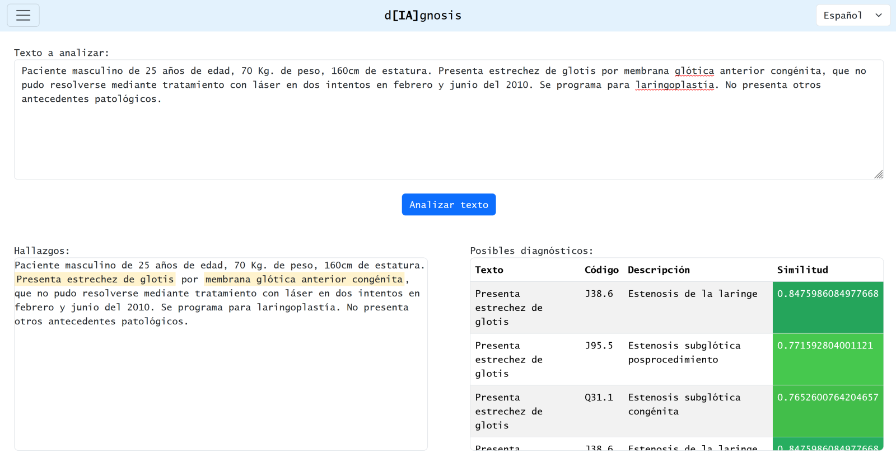Image resolution: width=896 pixels, height=458 pixels.
Task: Click the Código column header
Action: pyautogui.click(x=601, y=270)
